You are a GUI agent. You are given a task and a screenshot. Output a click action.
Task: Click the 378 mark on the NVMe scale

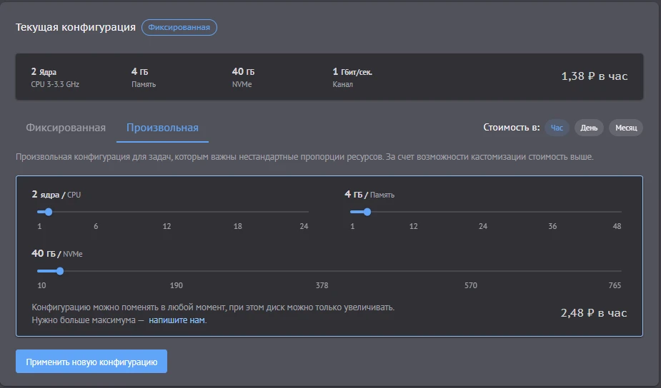tap(322, 286)
